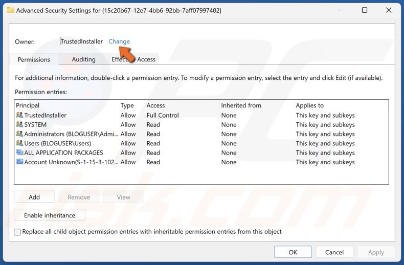
Task: Sort by the Inherited from column header
Action: pyautogui.click(x=241, y=105)
